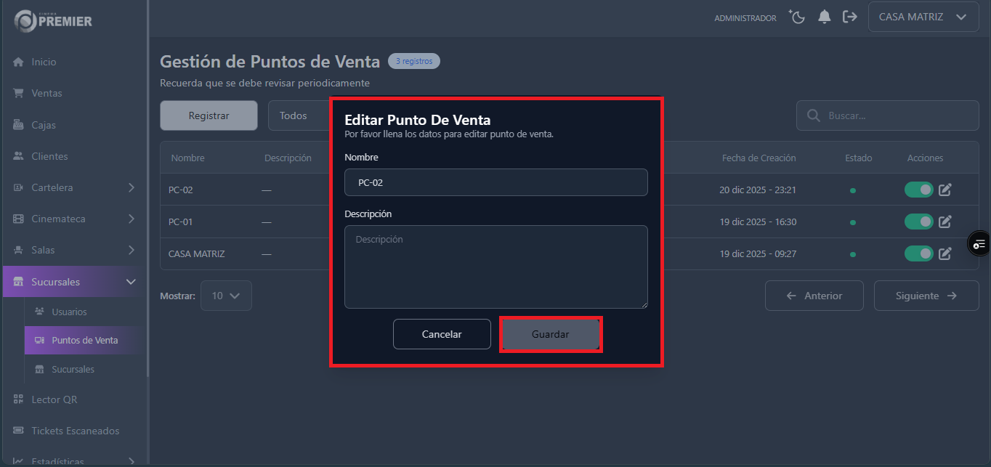The height and width of the screenshot is (467, 991).
Task: Edit the PC-01 record via its pencil icon
Action: tap(945, 222)
